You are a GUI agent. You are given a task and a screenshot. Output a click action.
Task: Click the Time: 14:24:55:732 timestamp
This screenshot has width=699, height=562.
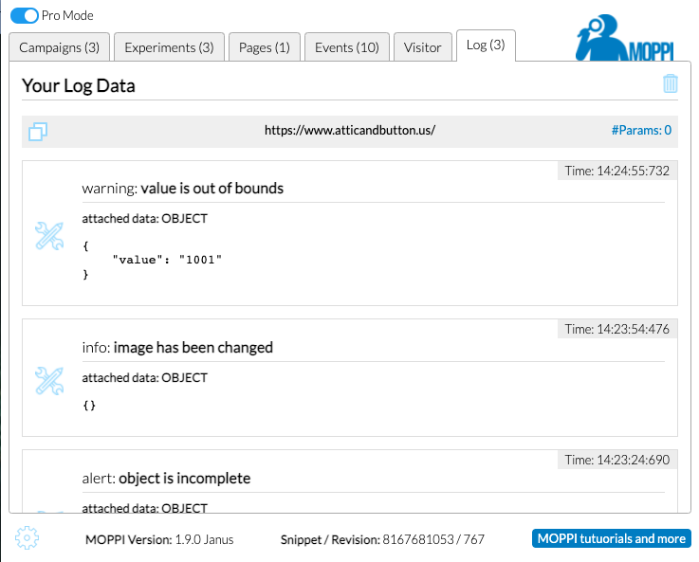pos(617,171)
